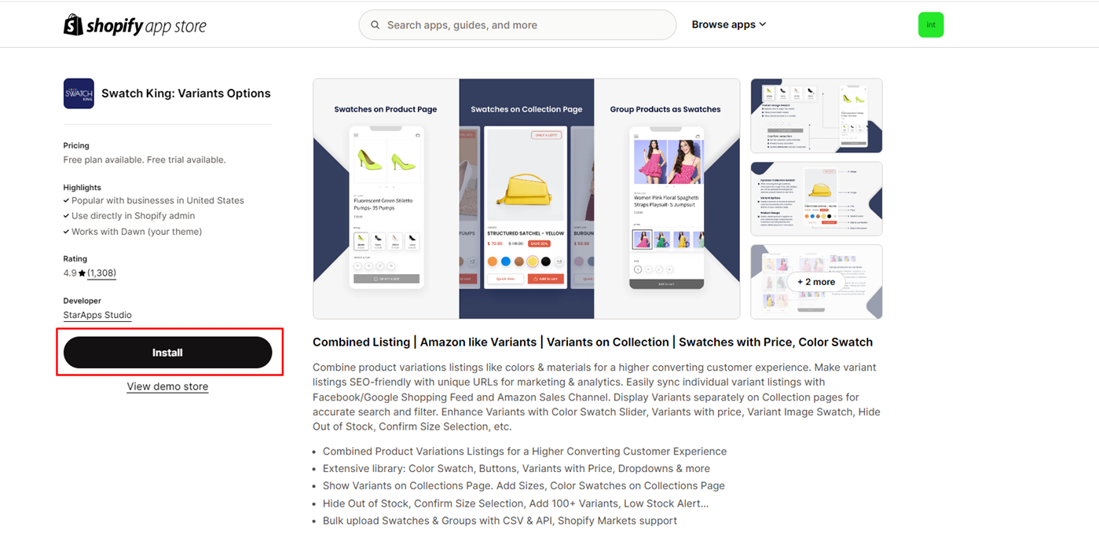
Task: Open the StarApps Studio developer link
Action: 97,315
